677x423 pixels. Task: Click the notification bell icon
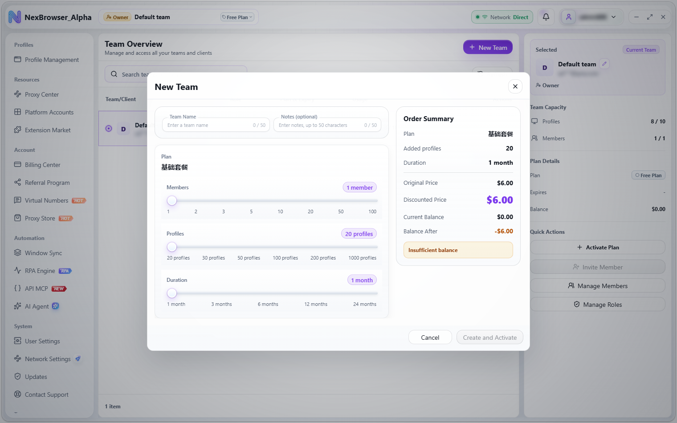546,17
